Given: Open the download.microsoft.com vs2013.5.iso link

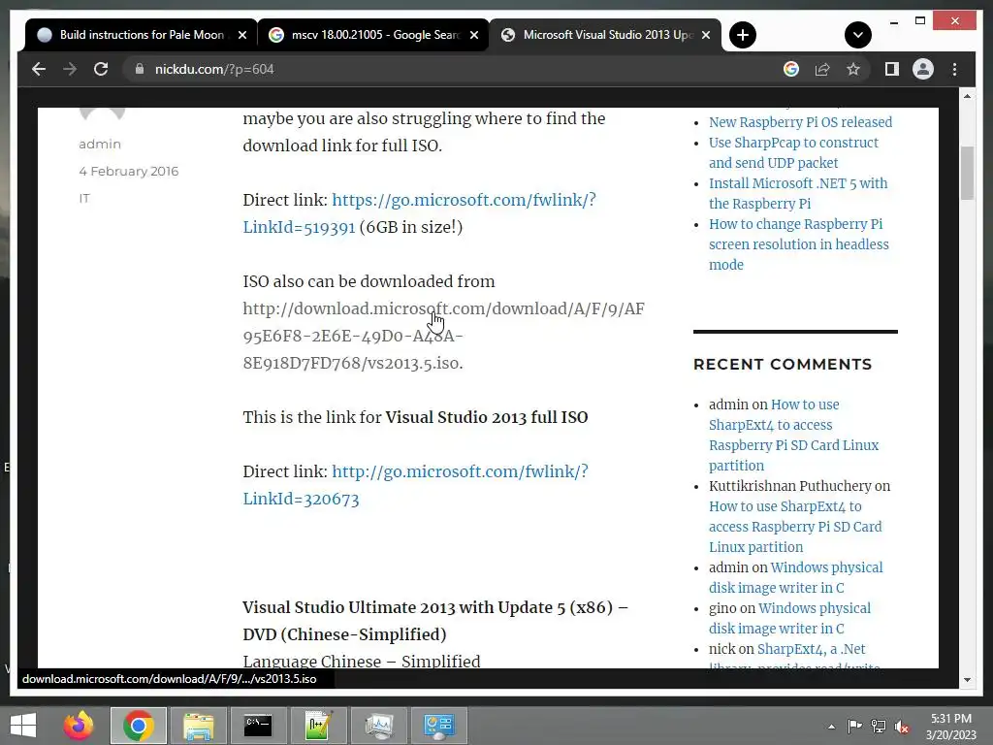Looking at the screenshot, I should click(x=443, y=336).
